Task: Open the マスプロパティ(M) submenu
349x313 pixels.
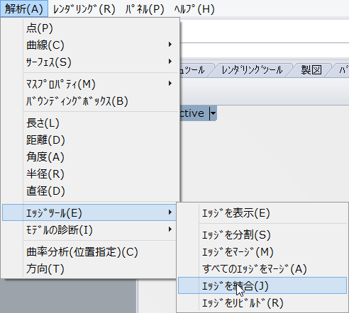Action: (90, 84)
